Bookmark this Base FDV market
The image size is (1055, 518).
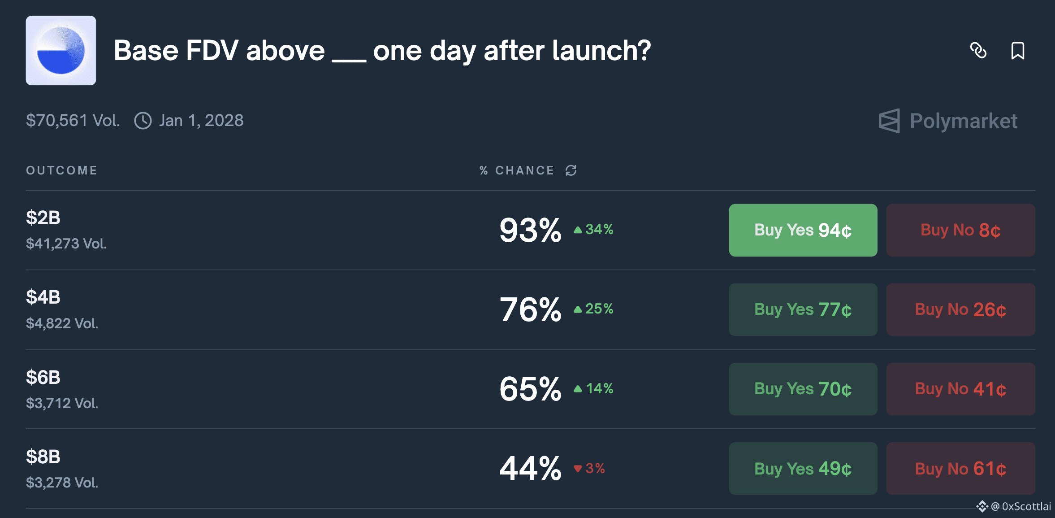(x=1018, y=50)
